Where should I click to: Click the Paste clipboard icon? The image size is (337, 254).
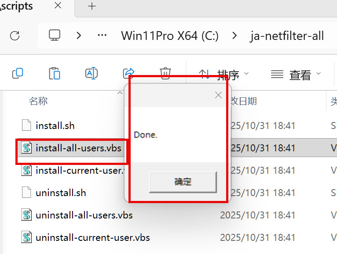tap(54, 73)
